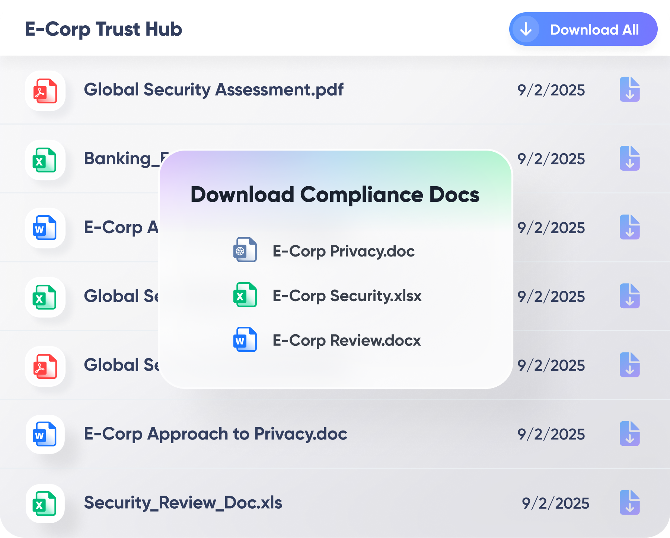Viewport: 670px width, 538px height.
Task: Click the Download All button
Action: tap(583, 29)
